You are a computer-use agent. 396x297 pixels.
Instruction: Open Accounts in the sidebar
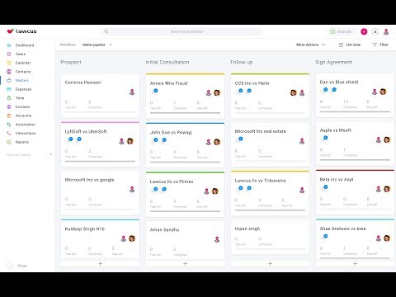[23, 115]
